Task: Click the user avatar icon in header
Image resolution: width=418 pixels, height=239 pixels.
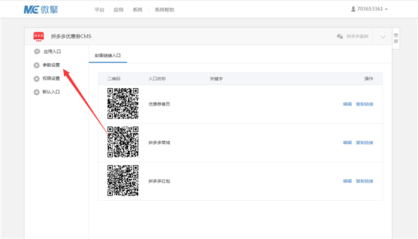Action: click(x=353, y=10)
